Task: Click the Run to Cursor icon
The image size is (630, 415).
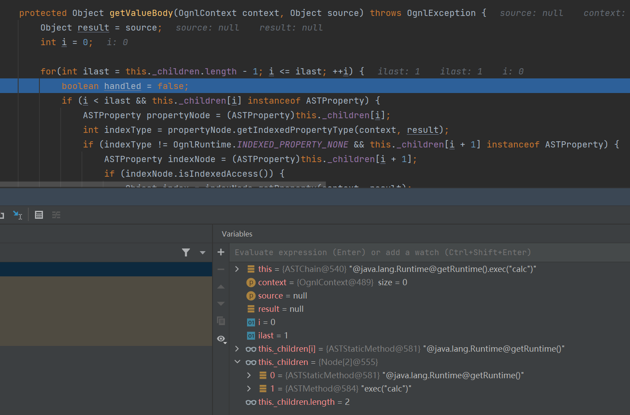Action: coord(17,215)
